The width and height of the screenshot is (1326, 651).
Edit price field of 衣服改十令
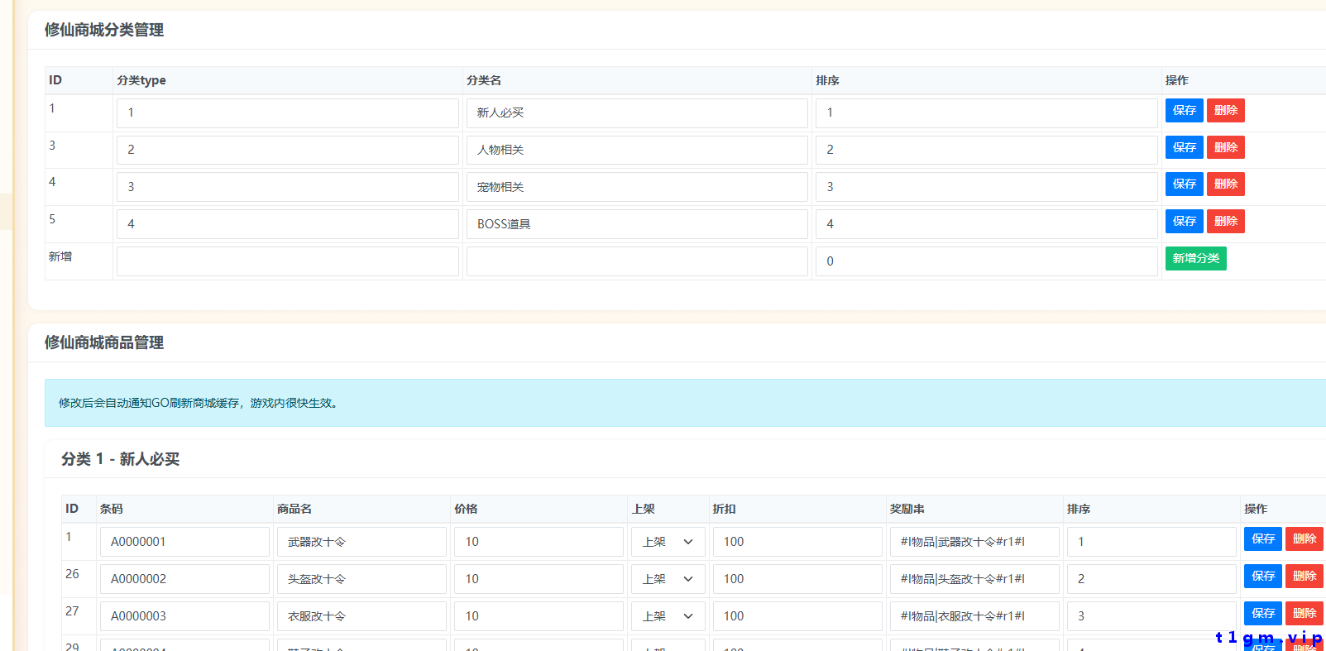pos(539,616)
